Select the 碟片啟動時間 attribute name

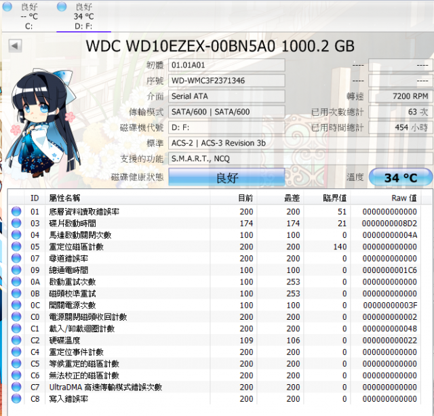73,223
